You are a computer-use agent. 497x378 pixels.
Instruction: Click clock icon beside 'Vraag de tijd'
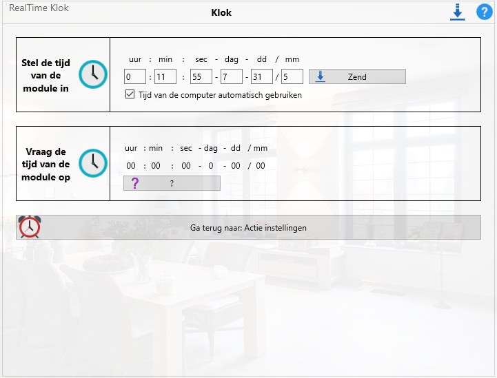click(93, 163)
